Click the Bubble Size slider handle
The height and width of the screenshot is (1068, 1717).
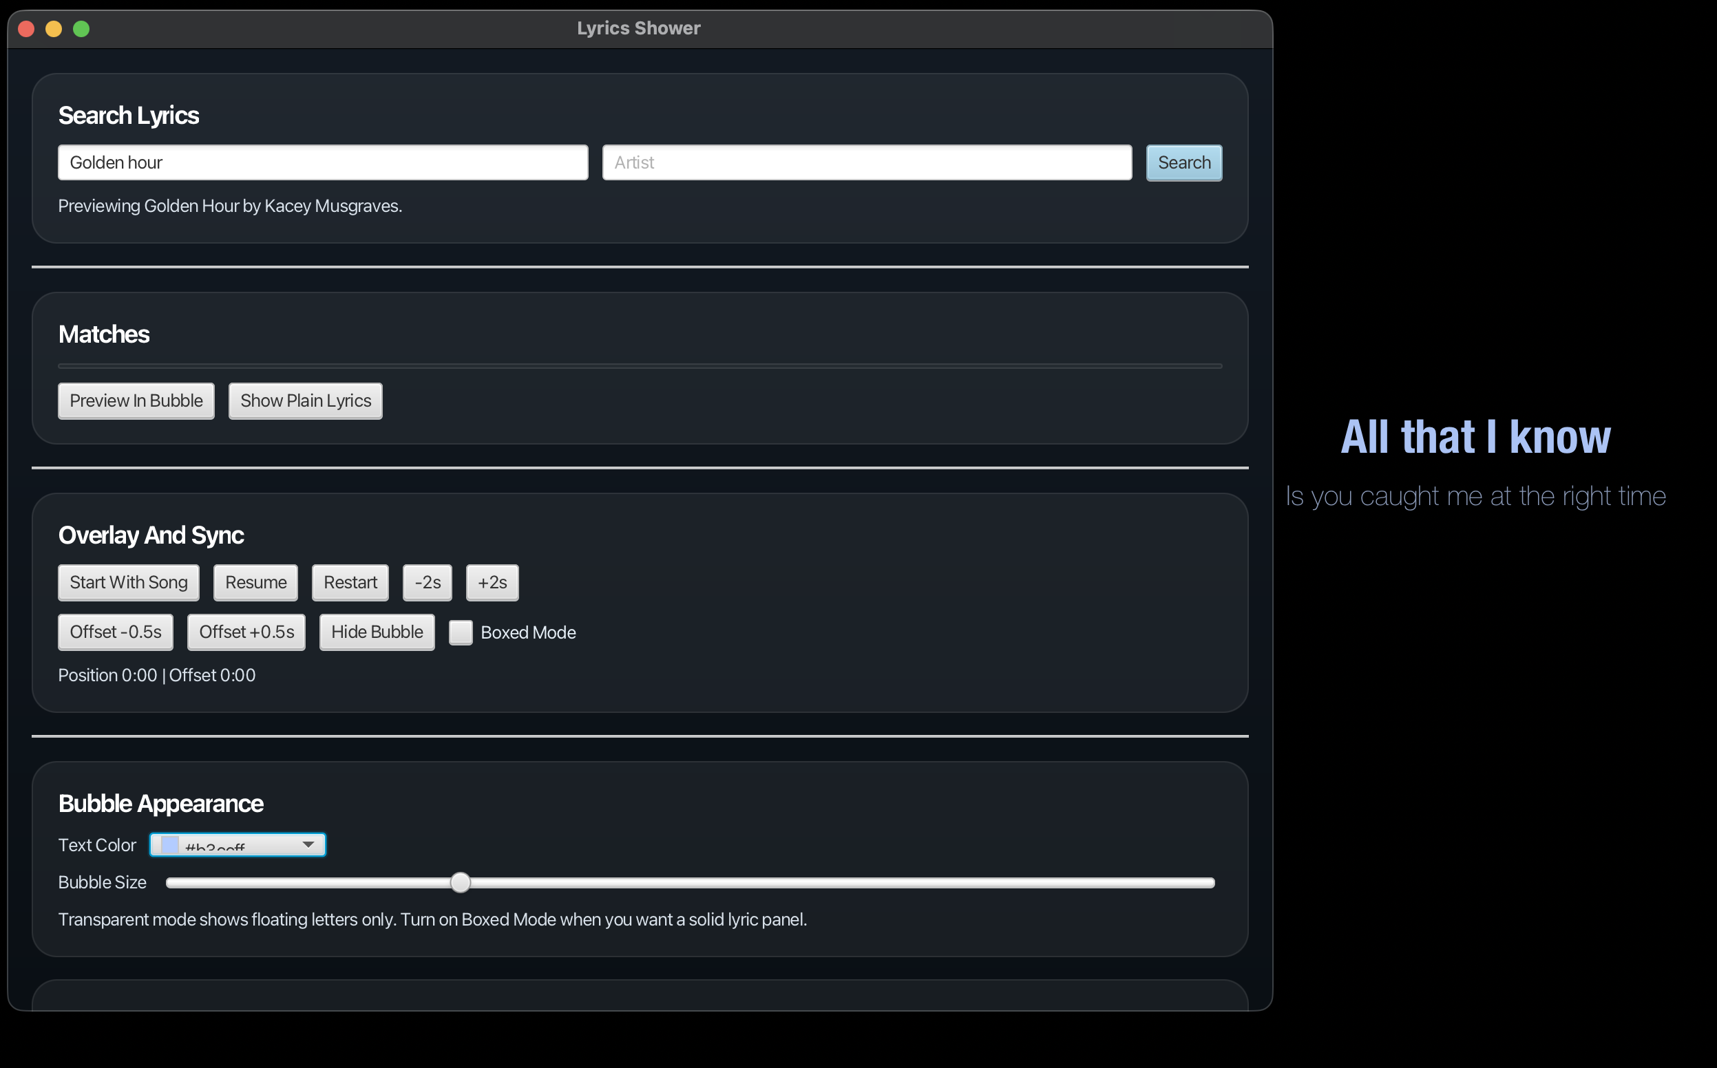pyautogui.click(x=460, y=882)
